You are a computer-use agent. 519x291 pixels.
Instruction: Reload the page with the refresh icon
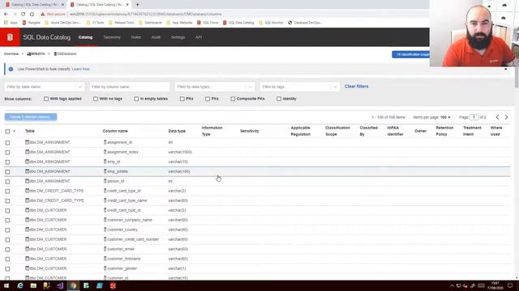(x=24, y=15)
